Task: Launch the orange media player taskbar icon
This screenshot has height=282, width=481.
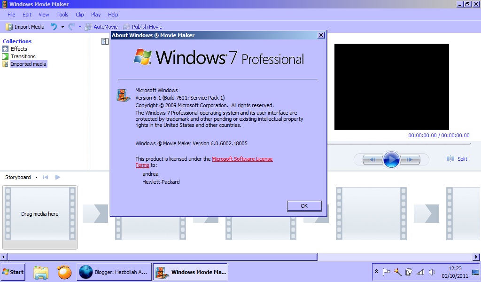Action: click(64, 272)
